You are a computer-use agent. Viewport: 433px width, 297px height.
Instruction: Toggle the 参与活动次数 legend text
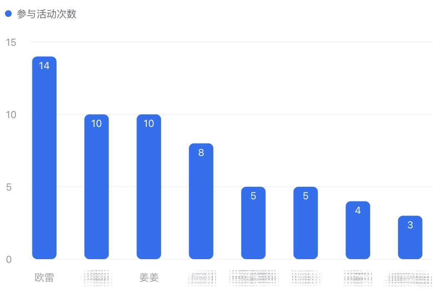pos(47,14)
